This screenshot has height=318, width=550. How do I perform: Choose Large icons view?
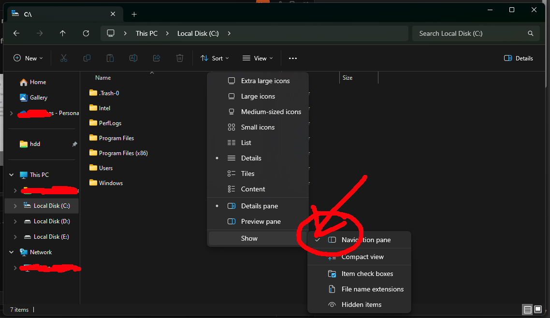(258, 97)
